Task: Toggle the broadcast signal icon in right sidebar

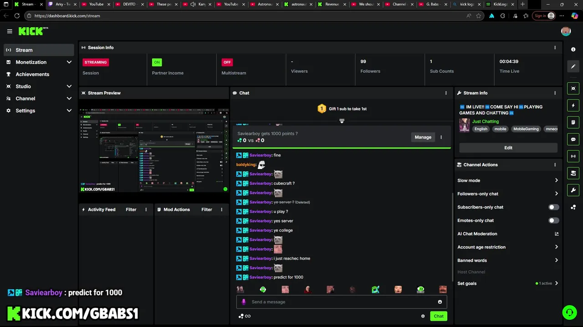Action: click(x=573, y=156)
